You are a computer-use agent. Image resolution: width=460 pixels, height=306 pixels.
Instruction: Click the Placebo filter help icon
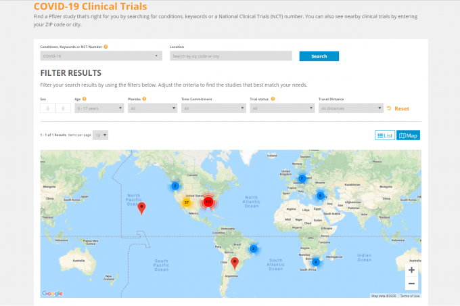144,99
